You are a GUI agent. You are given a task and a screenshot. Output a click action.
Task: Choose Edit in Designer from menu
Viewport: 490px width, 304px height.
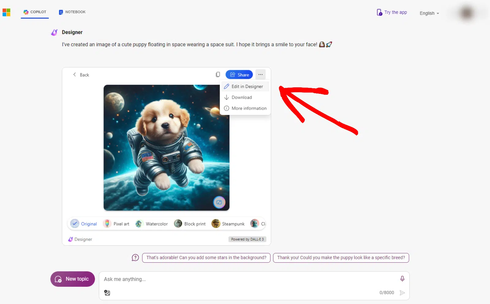(x=245, y=86)
